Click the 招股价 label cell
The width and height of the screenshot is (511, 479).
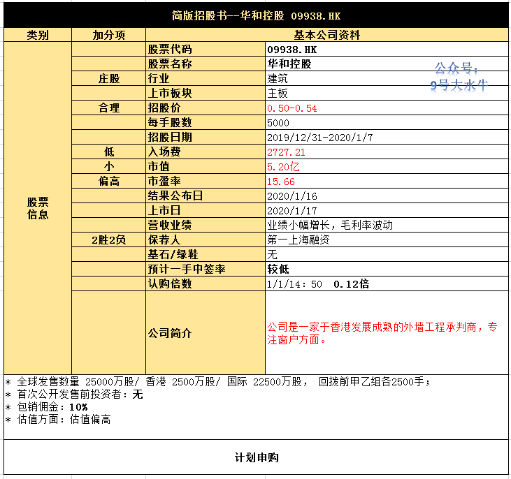click(206, 108)
